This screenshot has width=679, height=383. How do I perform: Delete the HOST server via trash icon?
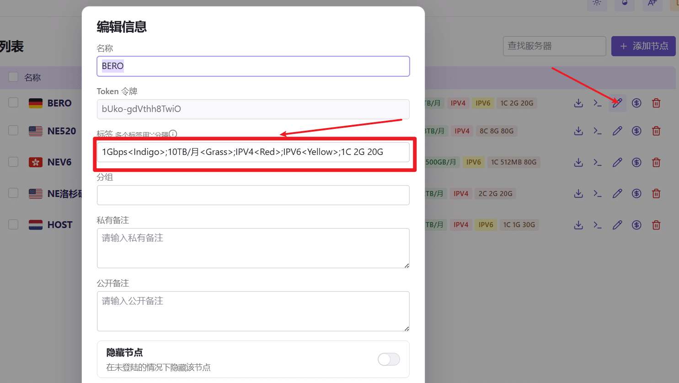tap(656, 225)
